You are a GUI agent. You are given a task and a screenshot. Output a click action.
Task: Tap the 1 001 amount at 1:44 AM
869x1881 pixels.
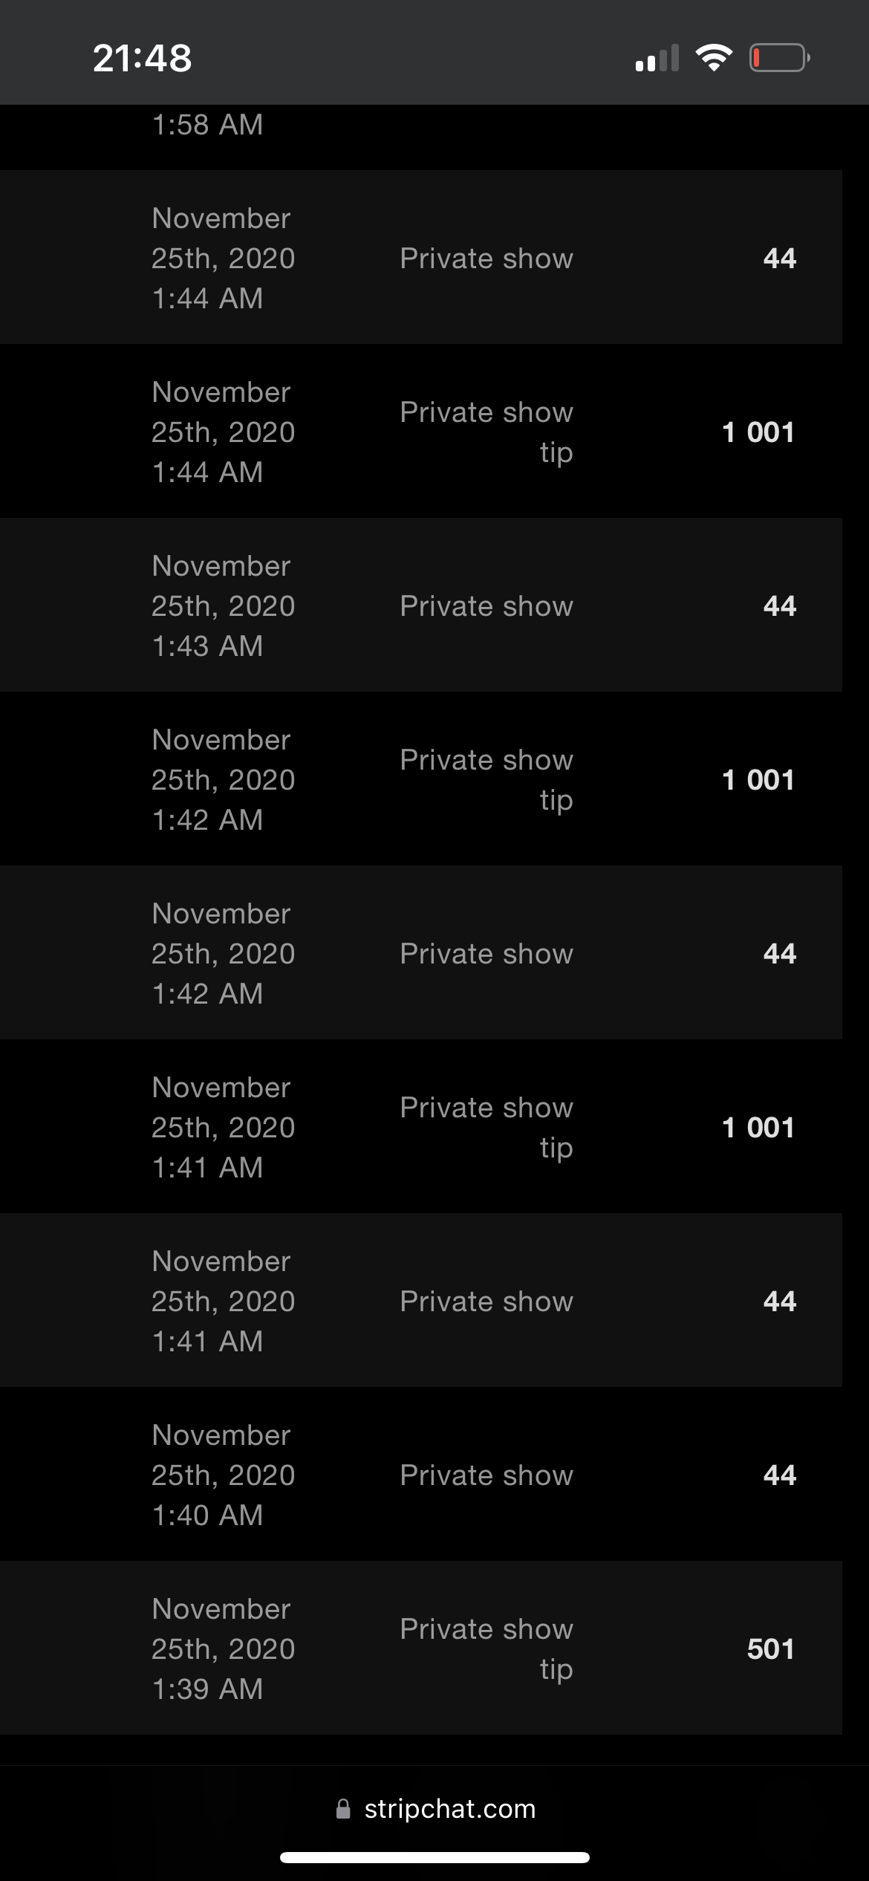[x=758, y=432]
